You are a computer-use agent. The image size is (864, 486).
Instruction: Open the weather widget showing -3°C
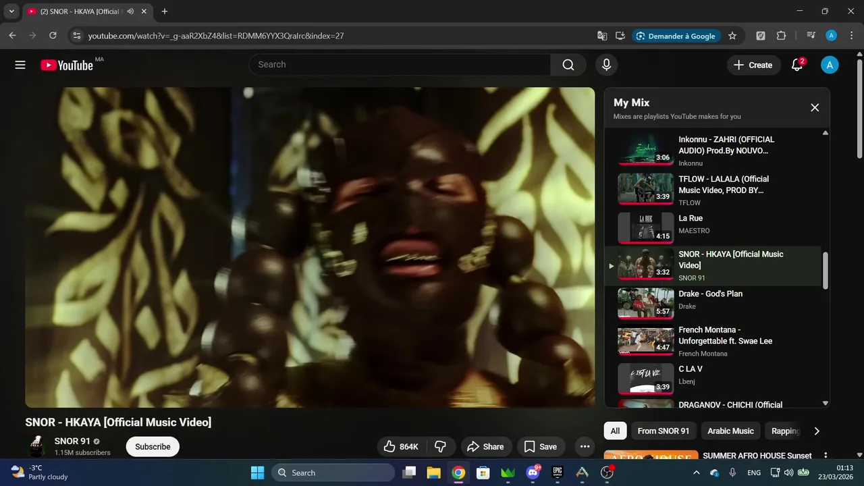click(40, 473)
